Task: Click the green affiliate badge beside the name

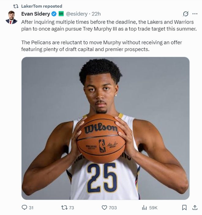Action: pyautogui.click(x=61, y=14)
